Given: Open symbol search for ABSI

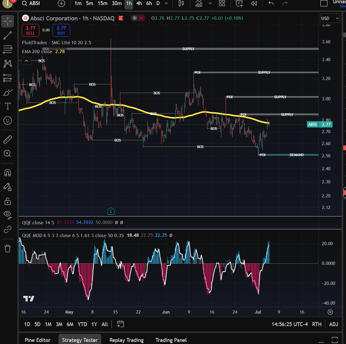Looking at the screenshot, I should (x=31, y=3).
